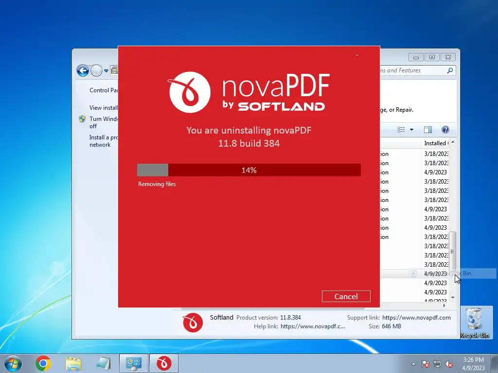Click the vertical scrollbar thumb of programs list

point(453,251)
